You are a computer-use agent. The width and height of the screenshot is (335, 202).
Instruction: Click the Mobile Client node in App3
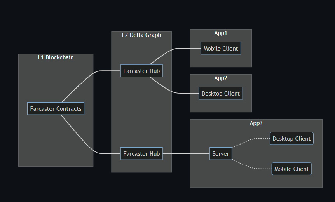pos(291,169)
